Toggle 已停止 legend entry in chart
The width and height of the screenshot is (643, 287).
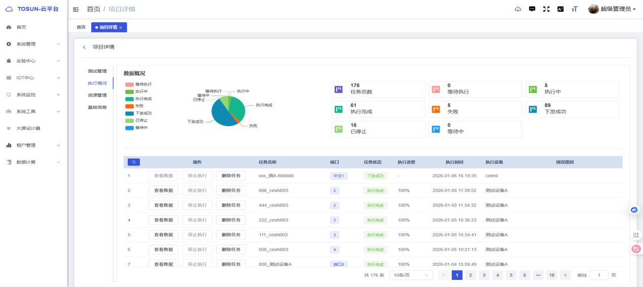tap(138, 120)
